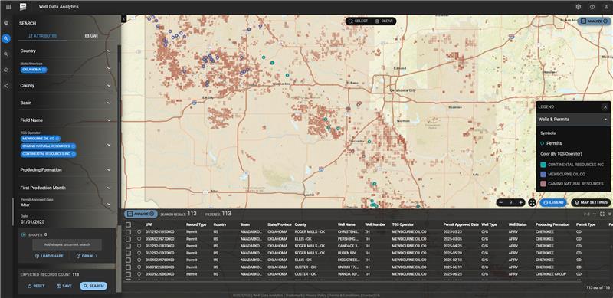Check the Pershing well row checkbox
The width and height of the screenshot is (613, 298).
(128, 239)
